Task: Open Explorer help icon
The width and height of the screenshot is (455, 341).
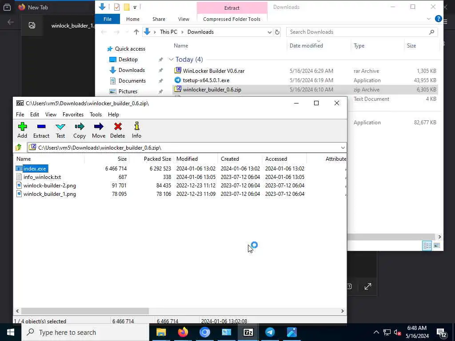Action: 438,19
